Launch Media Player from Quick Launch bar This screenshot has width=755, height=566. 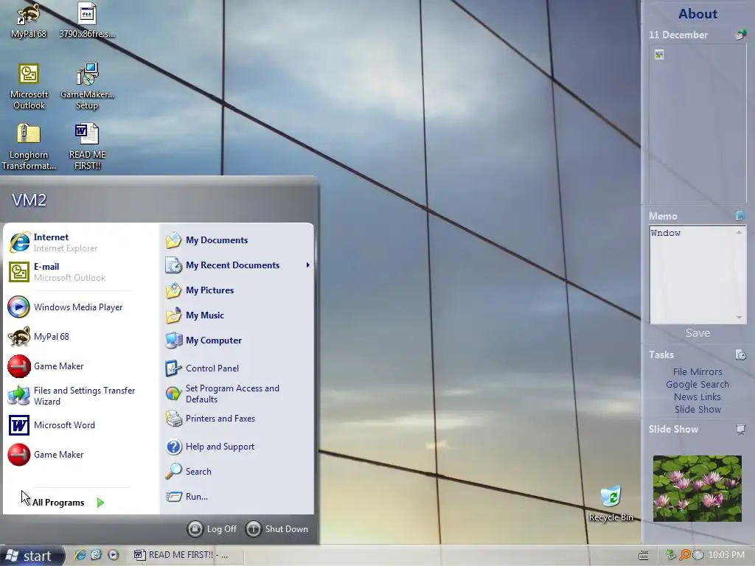(x=113, y=555)
